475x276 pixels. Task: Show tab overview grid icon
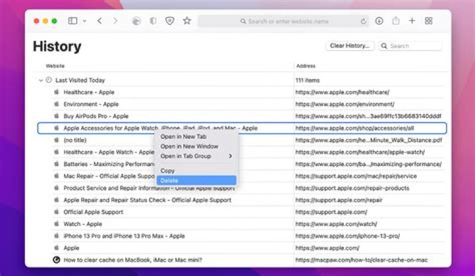(428, 21)
